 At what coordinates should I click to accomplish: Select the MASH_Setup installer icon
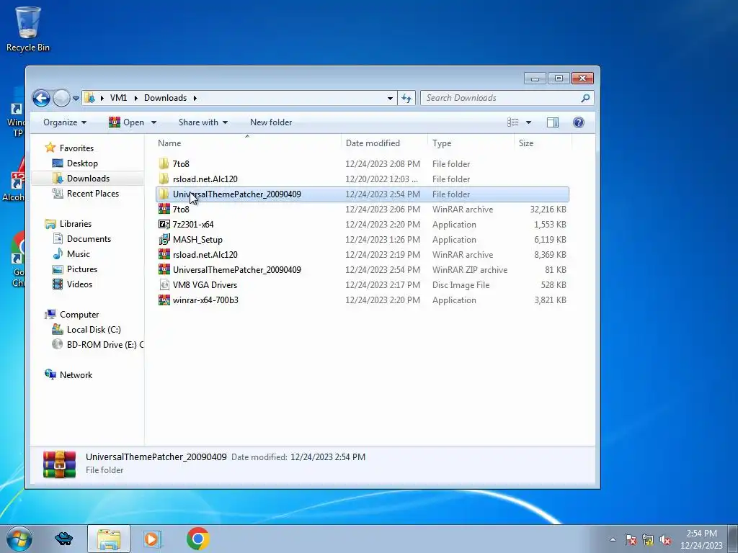[x=164, y=239]
